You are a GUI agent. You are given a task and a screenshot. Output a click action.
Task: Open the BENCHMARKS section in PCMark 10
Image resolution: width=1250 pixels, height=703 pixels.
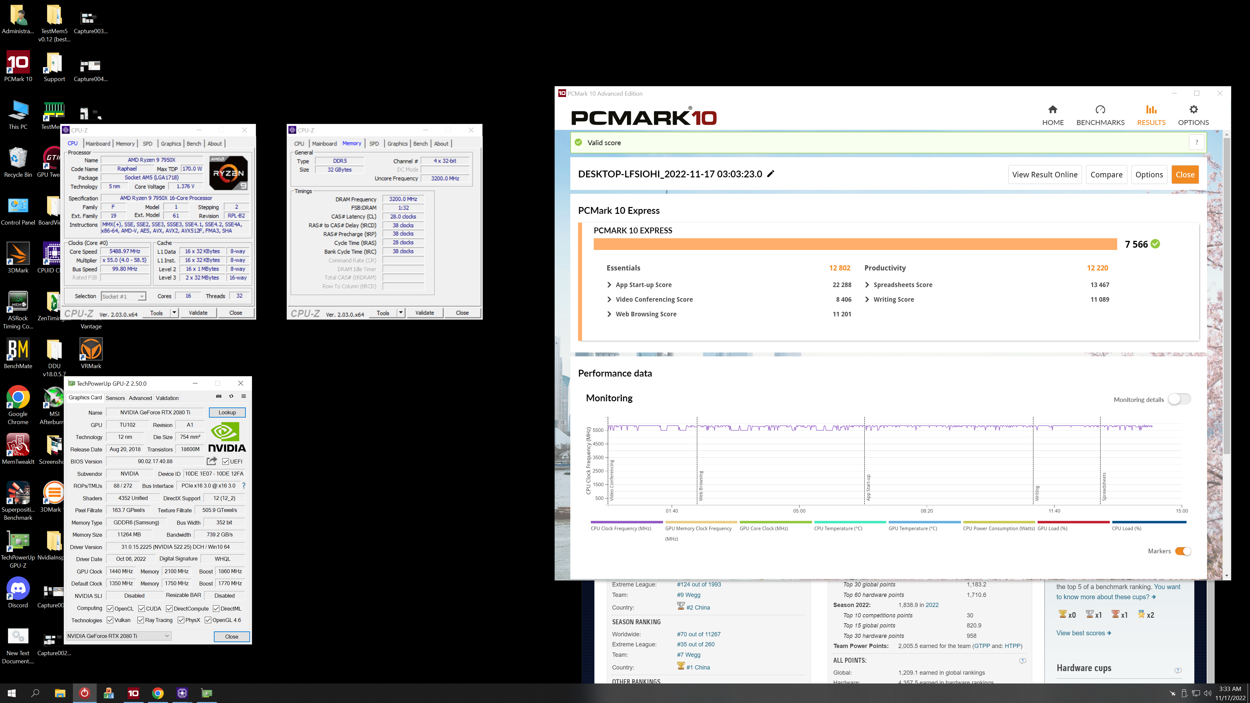coord(1100,115)
